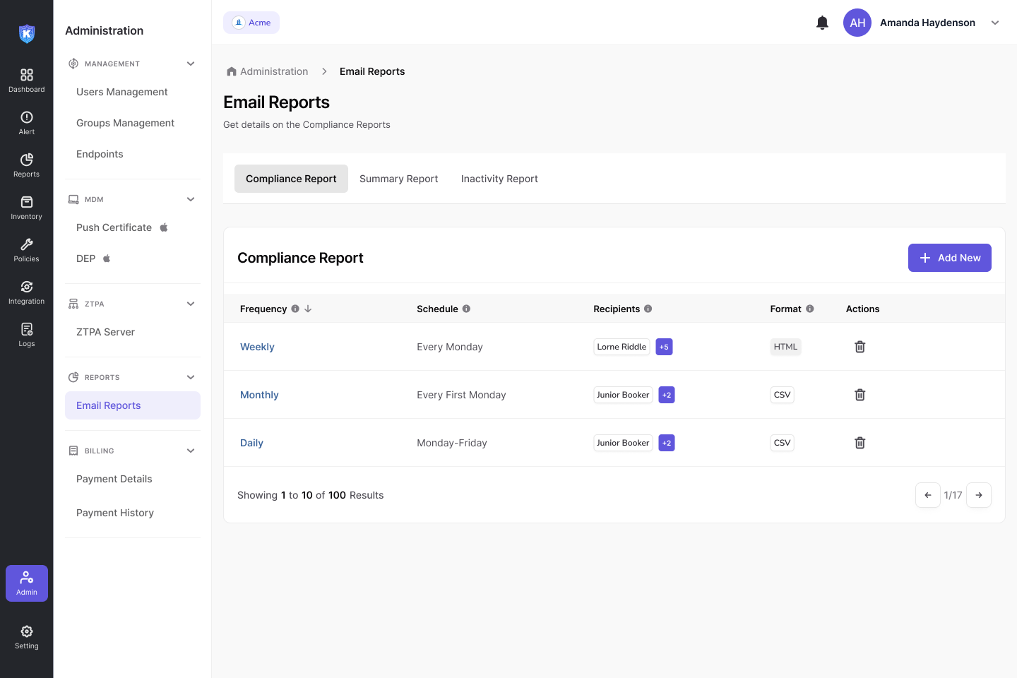Click the Add New button
Viewport: 1017px width, 678px height.
pos(949,258)
